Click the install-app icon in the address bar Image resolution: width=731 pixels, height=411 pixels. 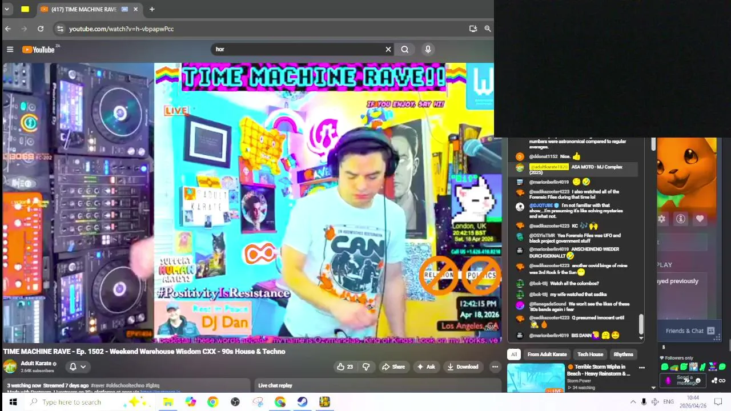coord(473,29)
